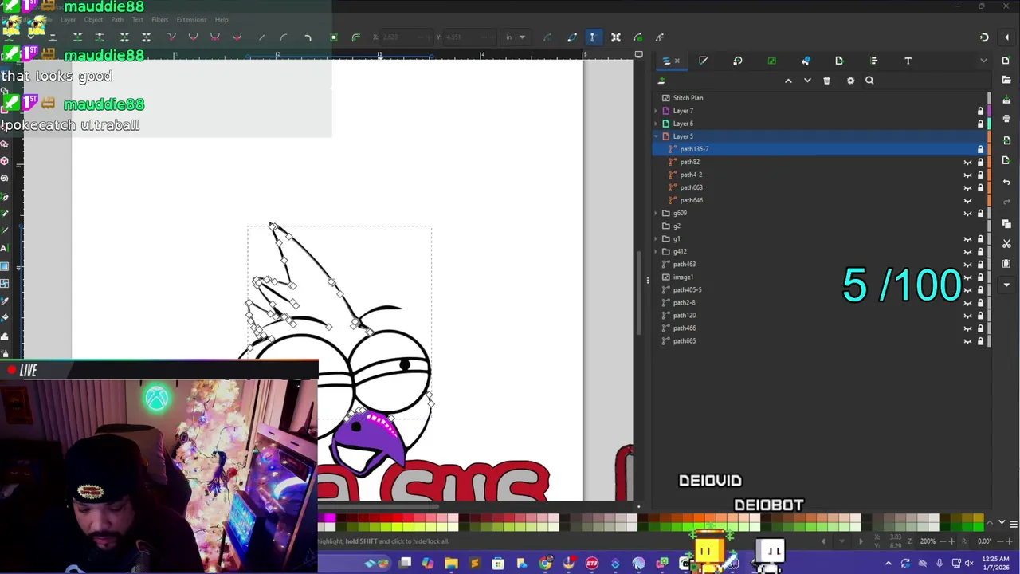Open Chrome from the Windows taskbar

click(545, 564)
